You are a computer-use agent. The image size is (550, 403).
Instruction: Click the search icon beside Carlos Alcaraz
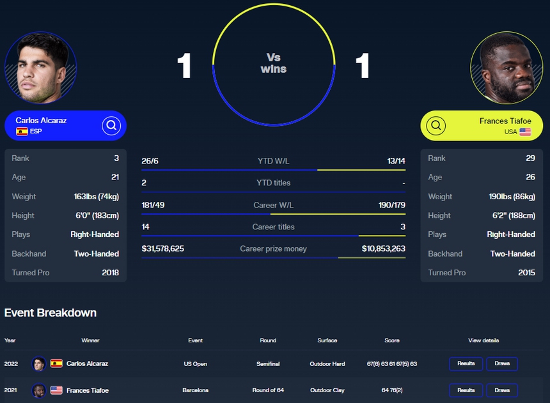coord(111,125)
